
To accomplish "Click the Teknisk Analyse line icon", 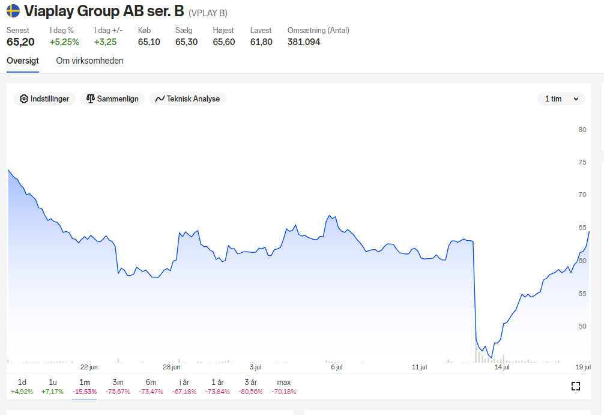I will tap(160, 99).
